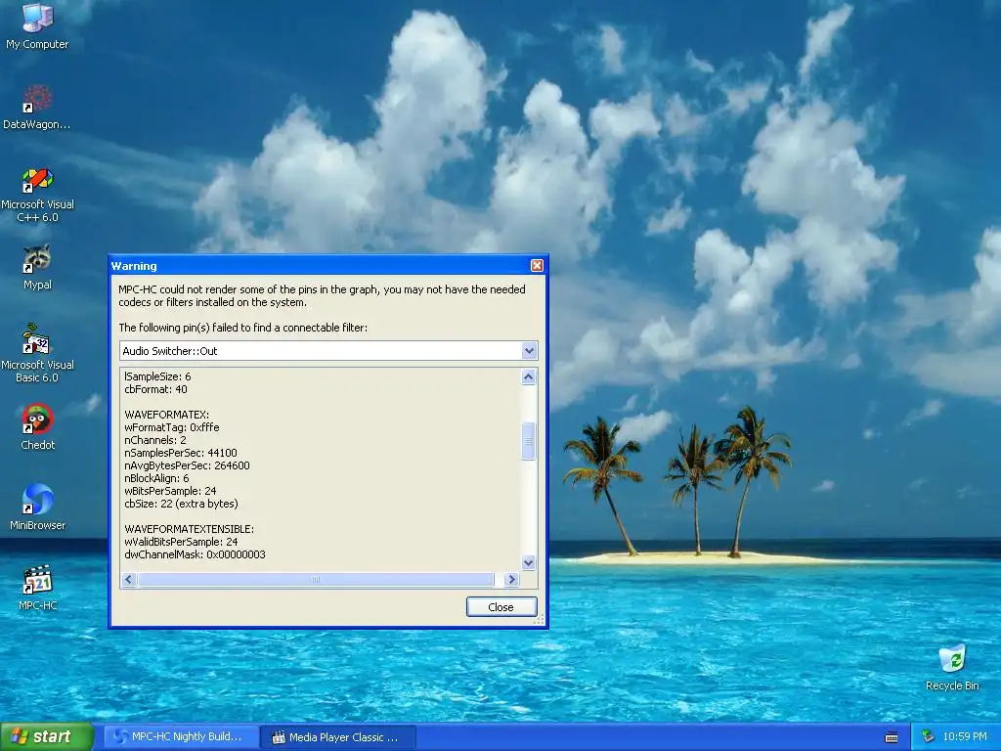Switch to Media Player Classic taskbar button

[x=338, y=737]
